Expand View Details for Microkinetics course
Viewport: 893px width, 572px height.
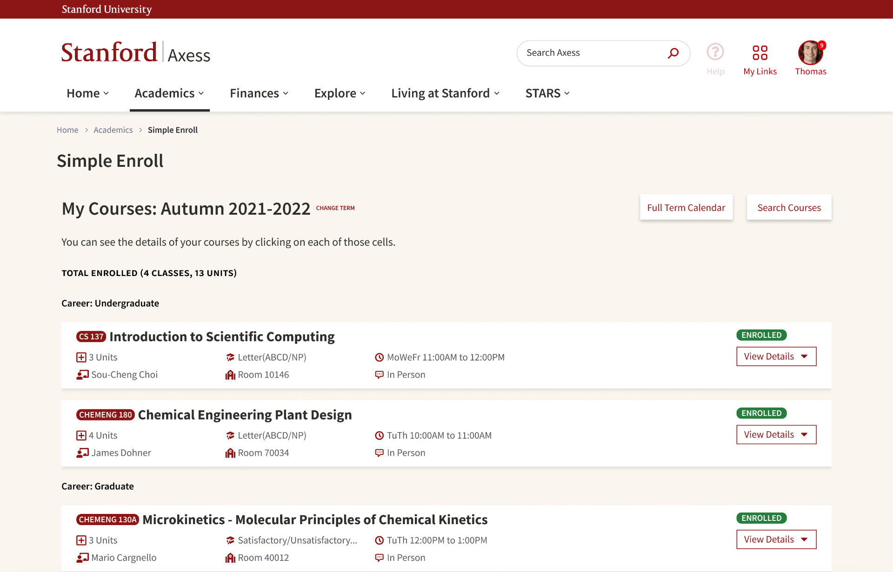tap(776, 539)
